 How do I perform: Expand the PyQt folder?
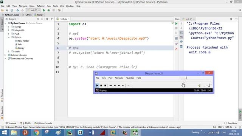9,34
